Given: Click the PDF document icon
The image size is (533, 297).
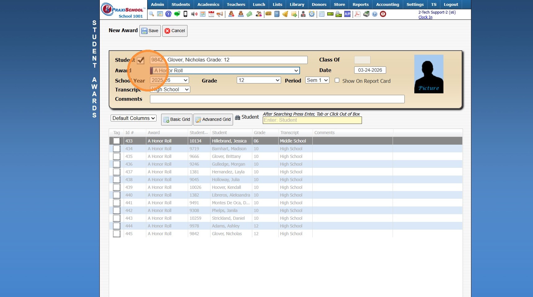Looking at the screenshot, I should pyautogui.click(x=358, y=14).
